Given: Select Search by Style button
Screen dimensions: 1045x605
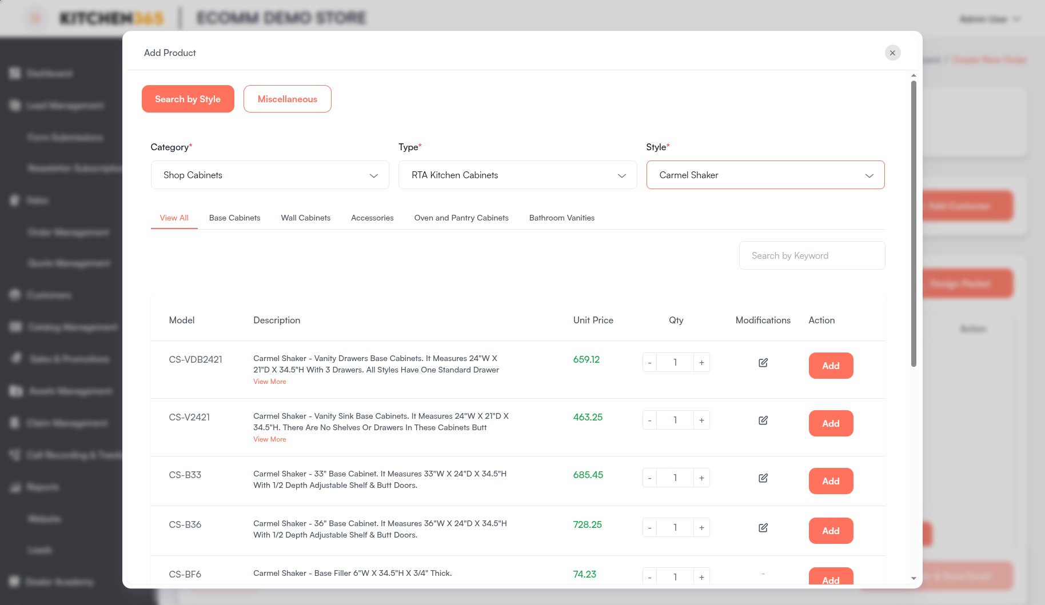Looking at the screenshot, I should tap(188, 99).
